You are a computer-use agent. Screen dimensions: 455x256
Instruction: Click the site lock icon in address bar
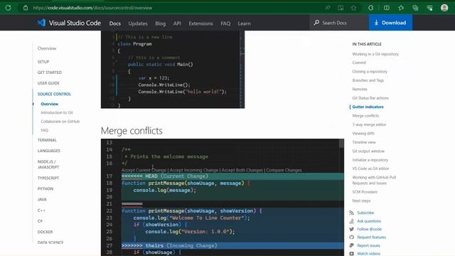coord(26,8)
